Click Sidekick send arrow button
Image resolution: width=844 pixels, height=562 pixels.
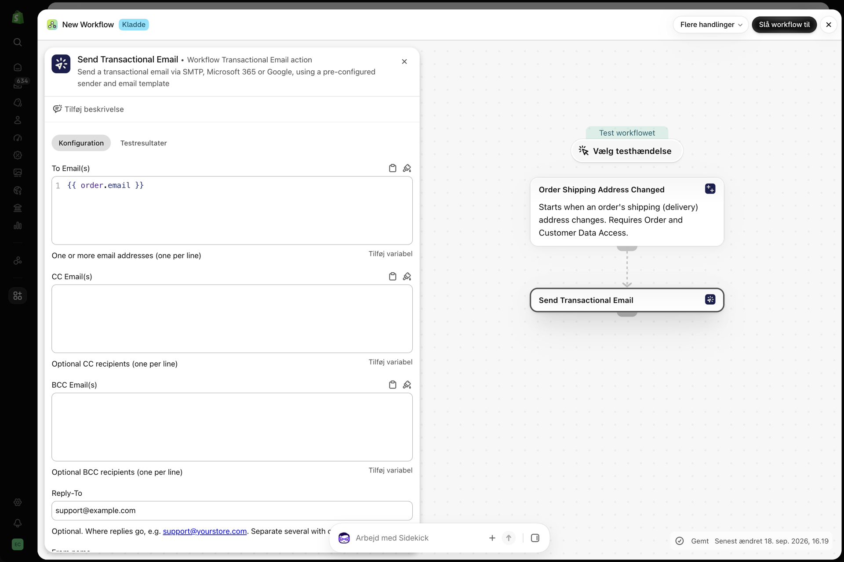[509, 538]
